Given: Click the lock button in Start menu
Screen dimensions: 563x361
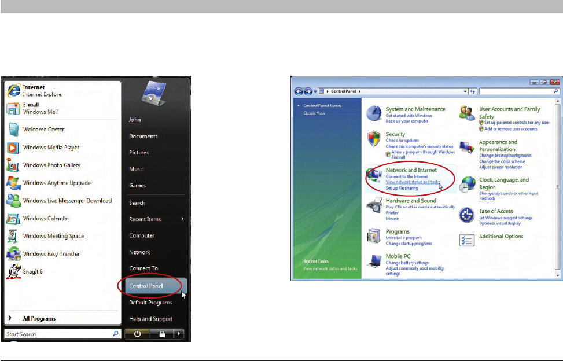Looking at the screenshot, I should [x=161, y=334].
